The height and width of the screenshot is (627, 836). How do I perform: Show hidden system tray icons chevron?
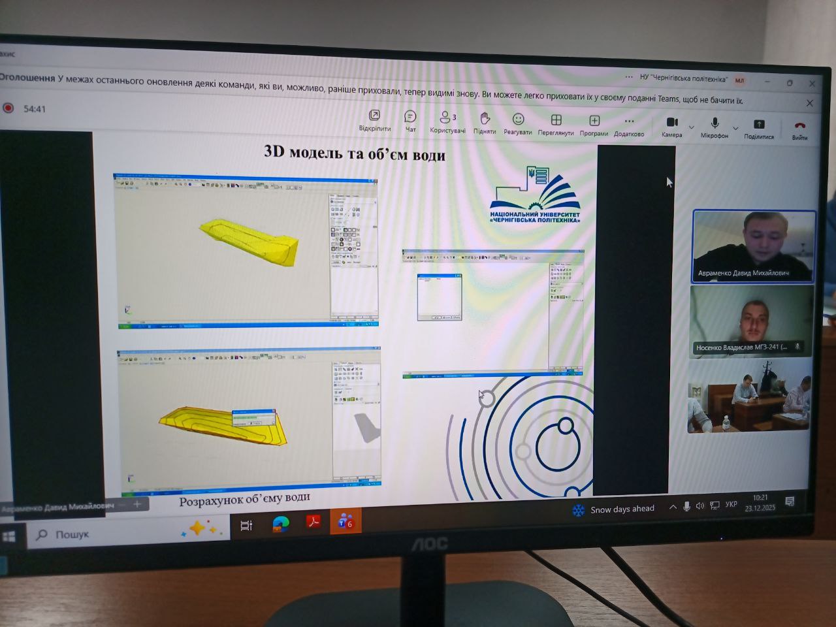click(673, 507)
